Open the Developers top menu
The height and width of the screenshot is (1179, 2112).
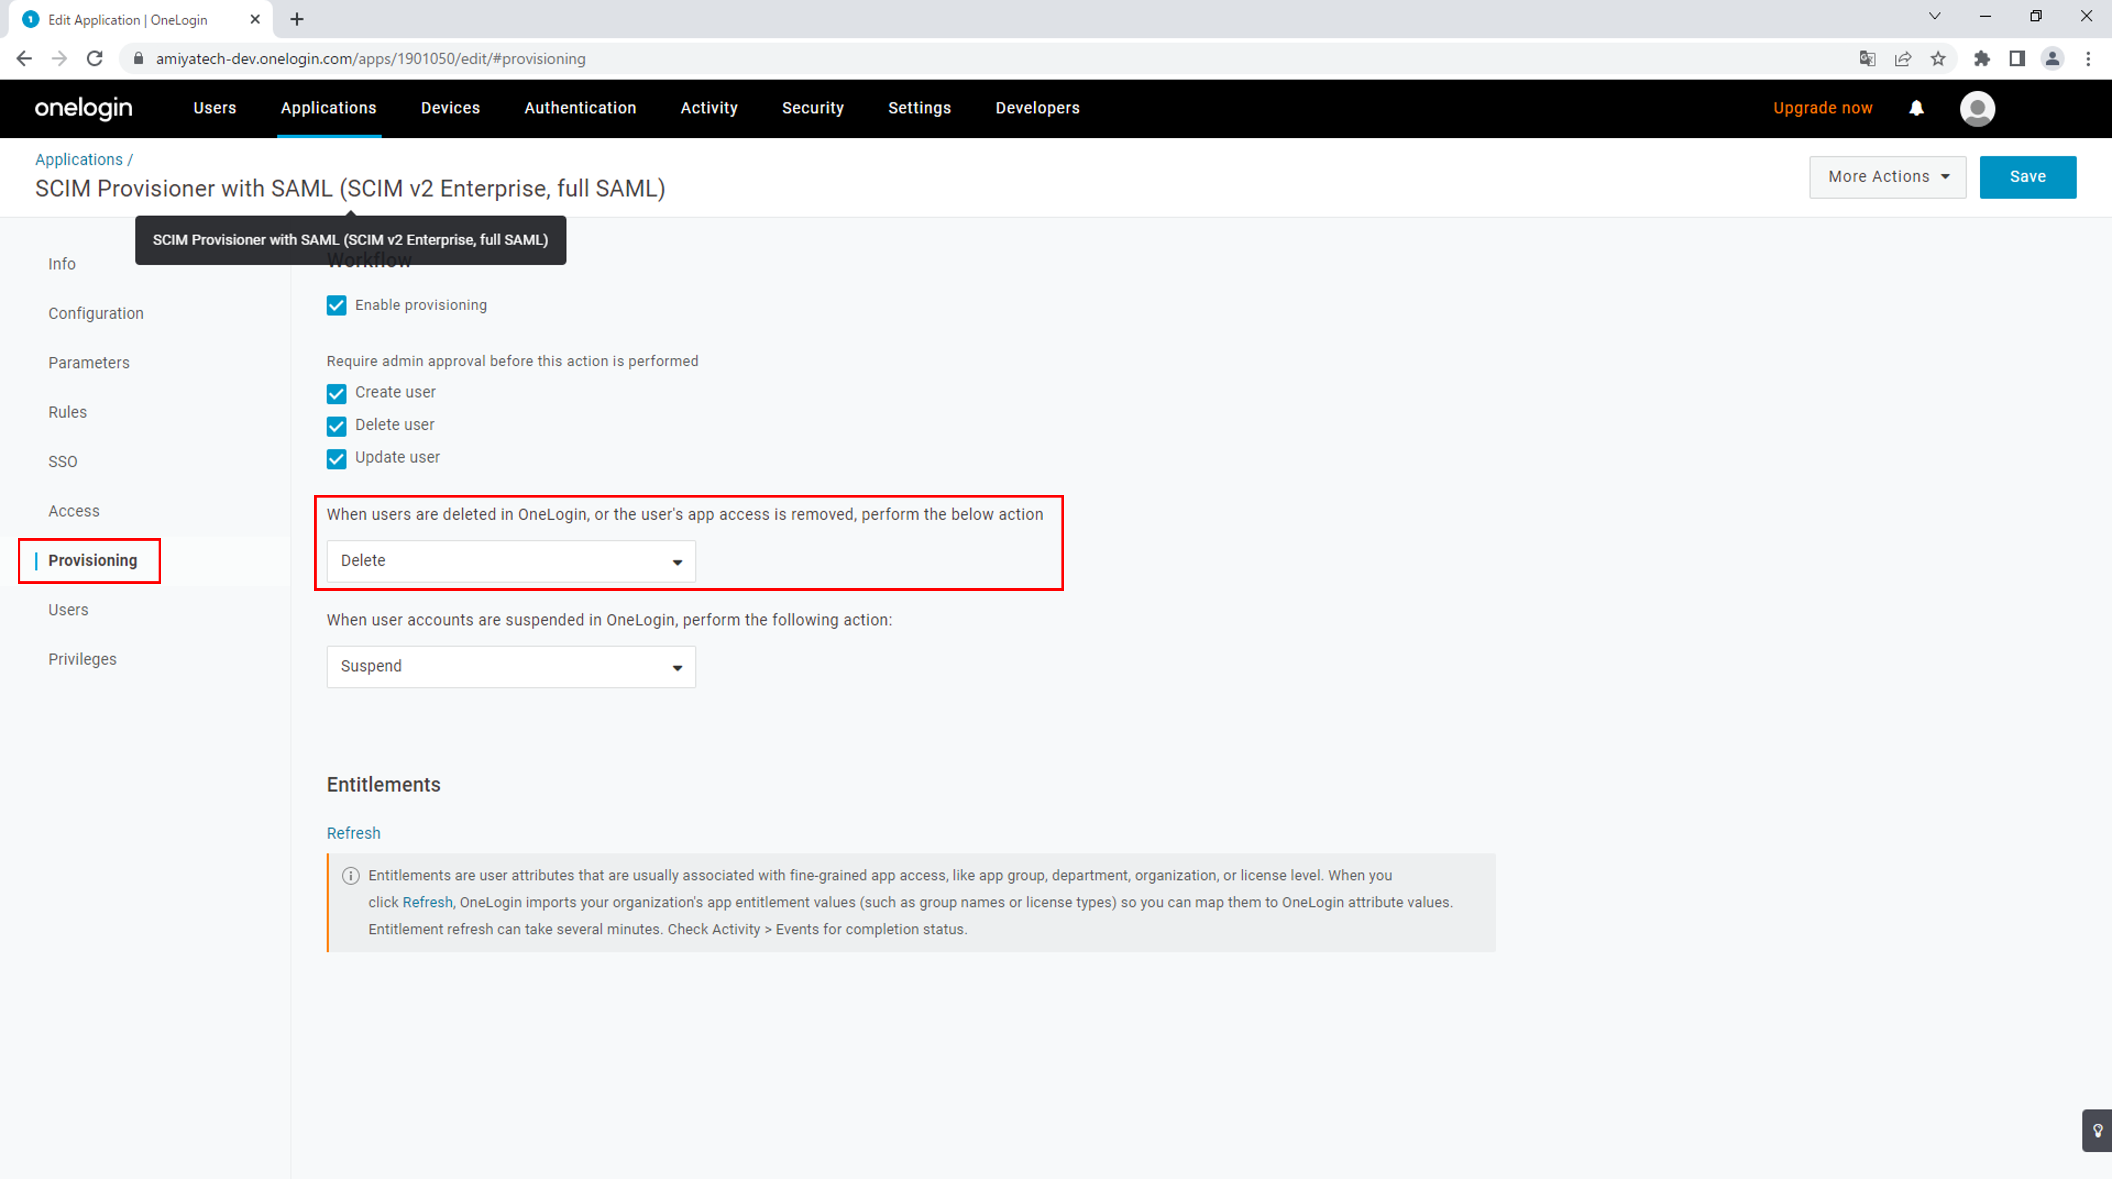tap(1037, 108)
